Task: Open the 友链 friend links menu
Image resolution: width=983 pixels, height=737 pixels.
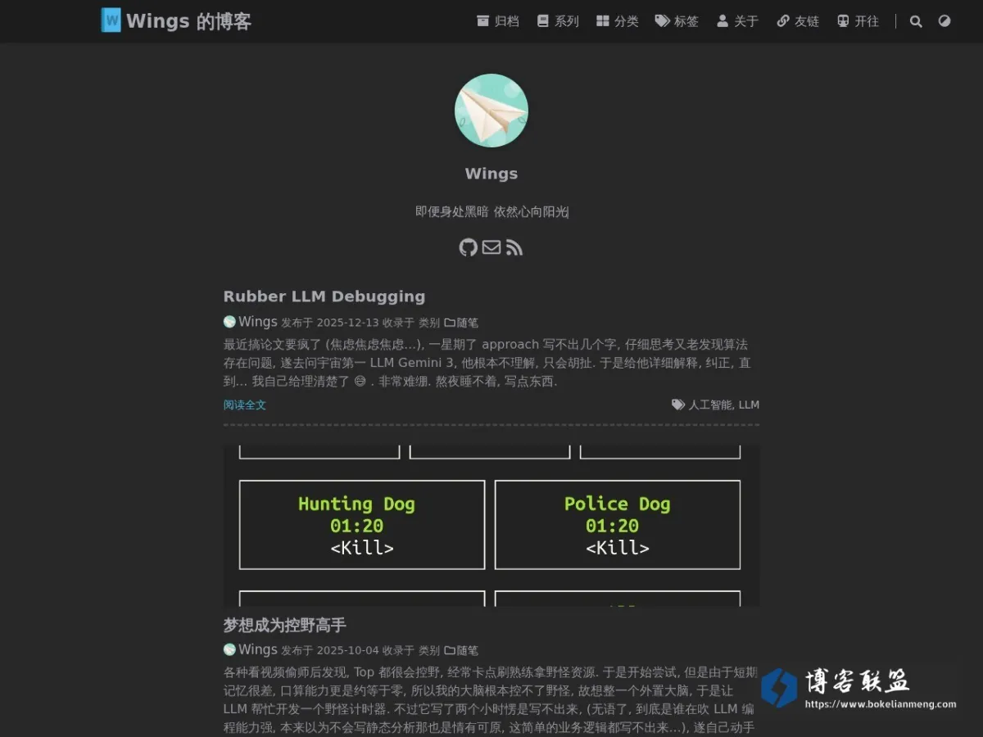Action: (798, 21)
